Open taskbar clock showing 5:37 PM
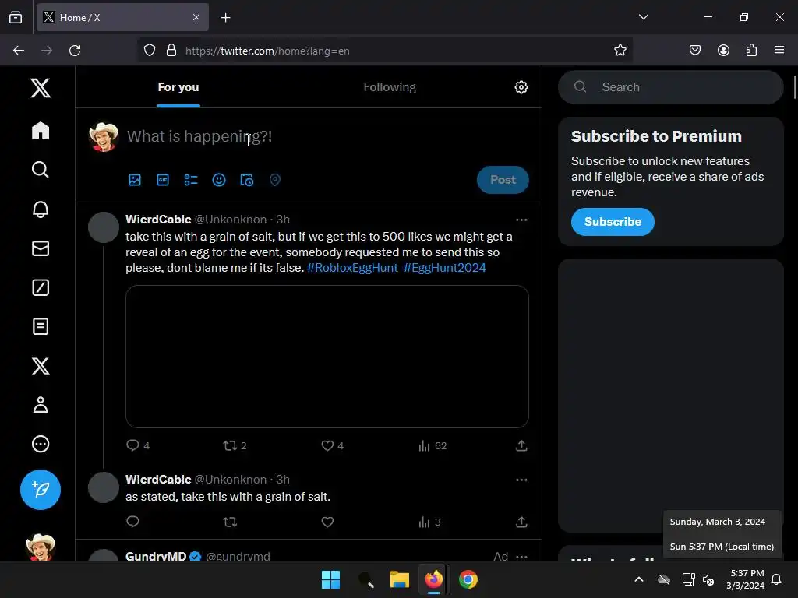798x598 pixels. 745,579
